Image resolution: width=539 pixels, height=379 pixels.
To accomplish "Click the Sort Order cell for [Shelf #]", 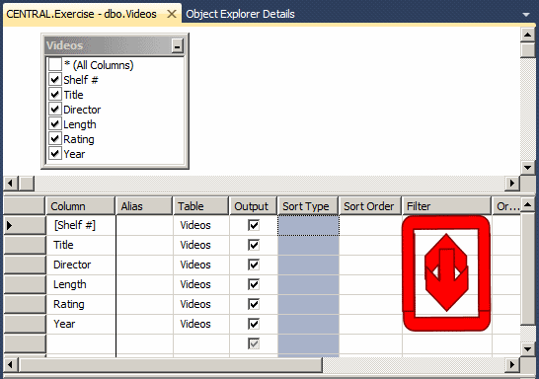I will 370,225.
